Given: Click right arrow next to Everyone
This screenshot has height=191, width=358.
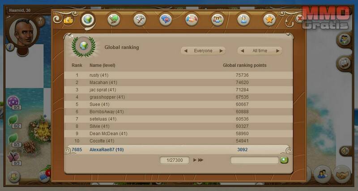Looking at the screenshot, I should pos(220,51).
